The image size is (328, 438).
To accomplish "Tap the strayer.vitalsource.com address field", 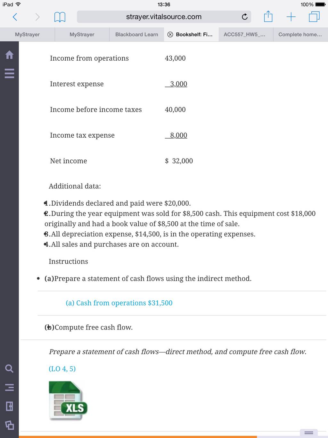I will [x=164, y=17].
